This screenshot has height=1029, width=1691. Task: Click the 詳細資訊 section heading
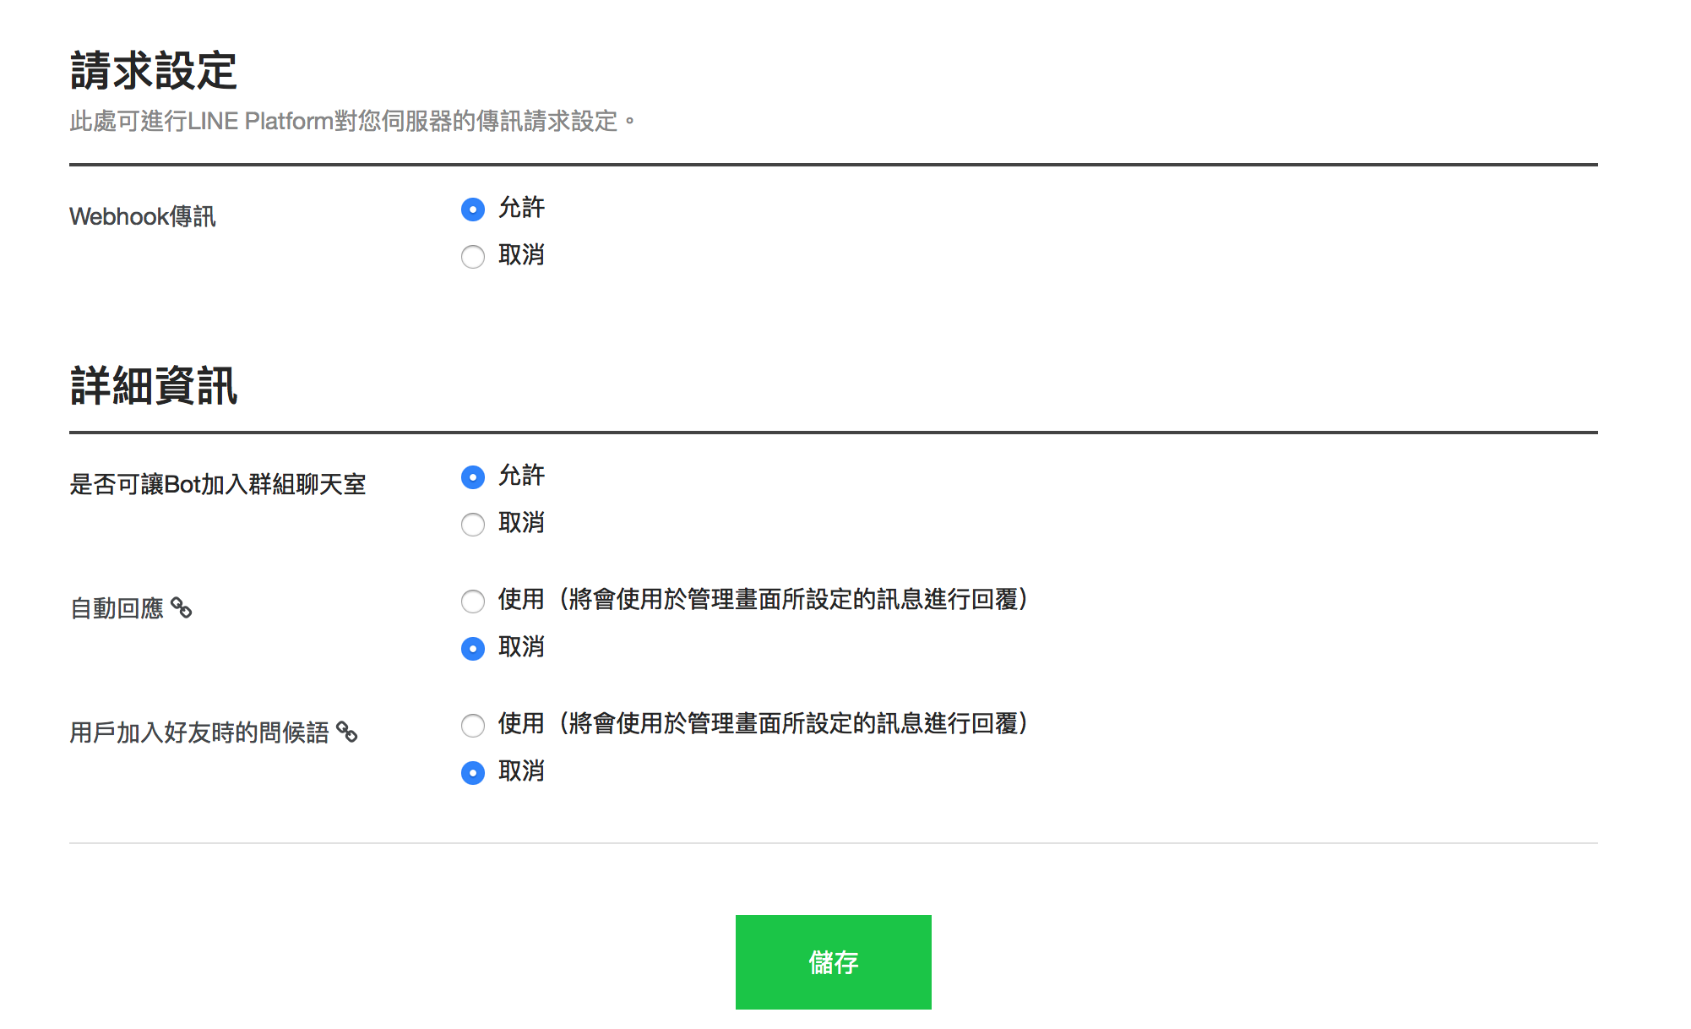point(154,386)
